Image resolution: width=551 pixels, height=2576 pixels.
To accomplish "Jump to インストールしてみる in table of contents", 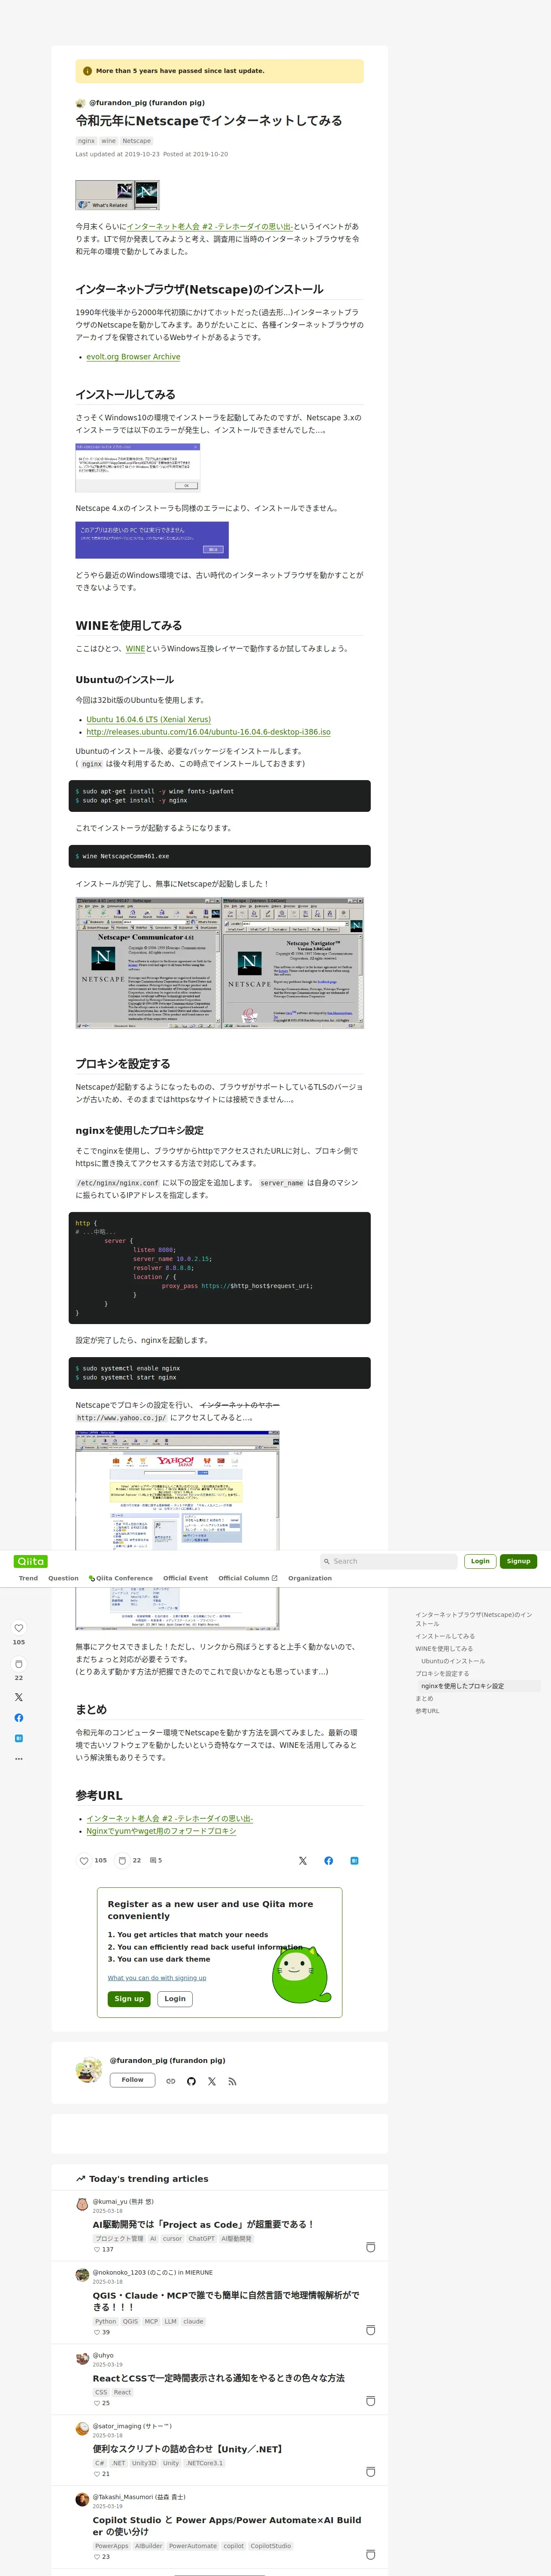I will point(445,1636).
